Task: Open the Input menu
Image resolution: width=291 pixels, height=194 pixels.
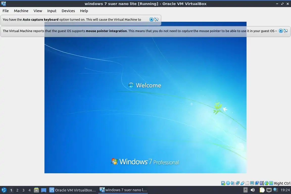Action: 52,11
